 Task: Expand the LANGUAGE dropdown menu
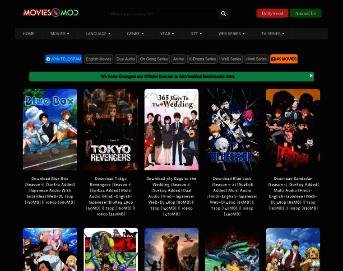click(x=98, y=34)
